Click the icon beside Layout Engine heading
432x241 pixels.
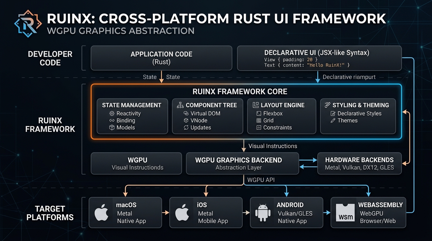tap(256, 105)
